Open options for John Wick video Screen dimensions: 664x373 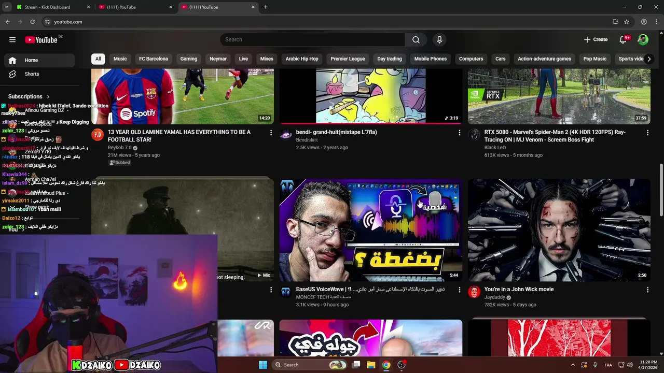click(647, 290)
